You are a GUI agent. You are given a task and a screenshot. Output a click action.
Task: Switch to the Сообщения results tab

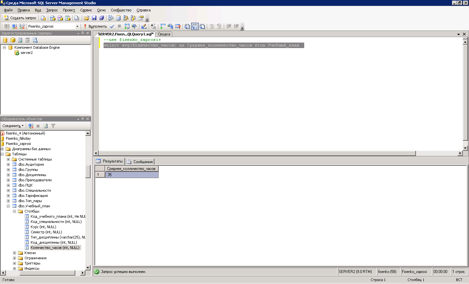(140, 161)
